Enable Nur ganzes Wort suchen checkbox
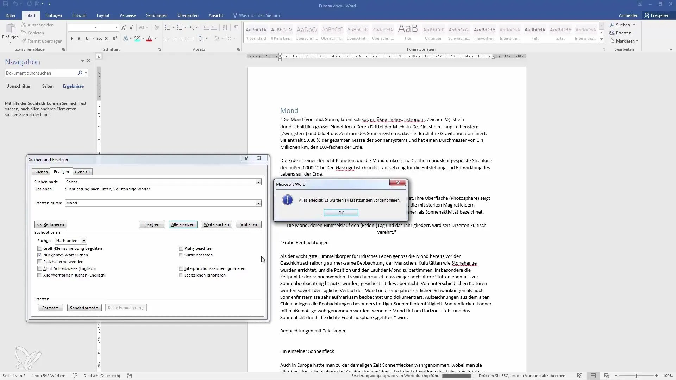This screenshot has width=676, height=380. pos(39,255)
